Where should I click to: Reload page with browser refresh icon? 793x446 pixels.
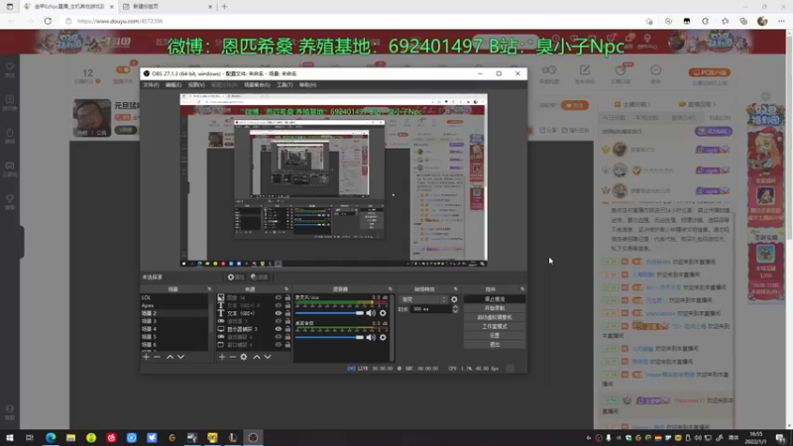point(48,21)
